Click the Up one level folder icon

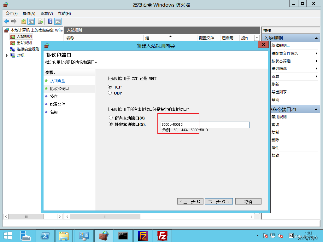(24, 21)
